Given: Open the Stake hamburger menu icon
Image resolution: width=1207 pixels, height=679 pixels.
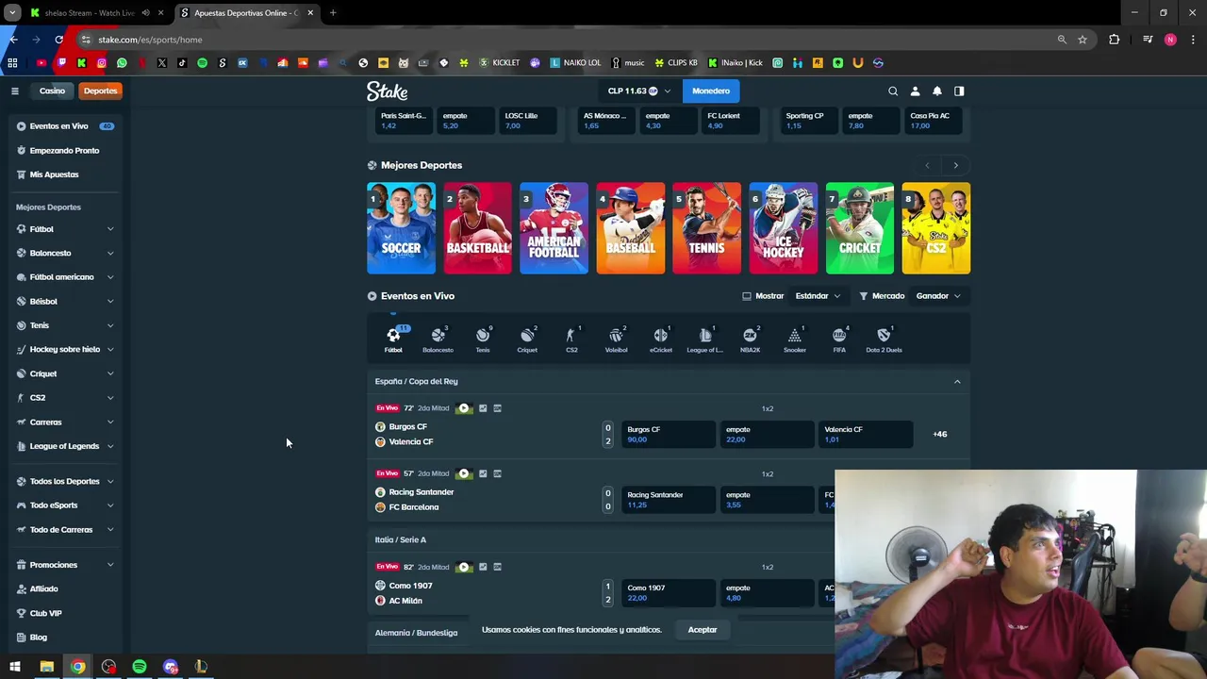Looking at the screenshot, I should 15,91.
